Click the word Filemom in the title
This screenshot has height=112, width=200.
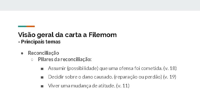click(103, 35)
